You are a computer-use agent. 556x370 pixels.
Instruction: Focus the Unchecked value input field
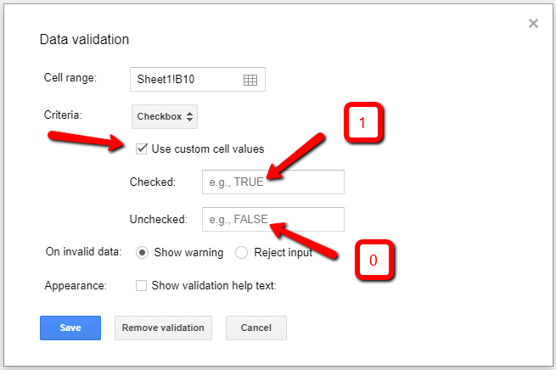click(272, 219)
